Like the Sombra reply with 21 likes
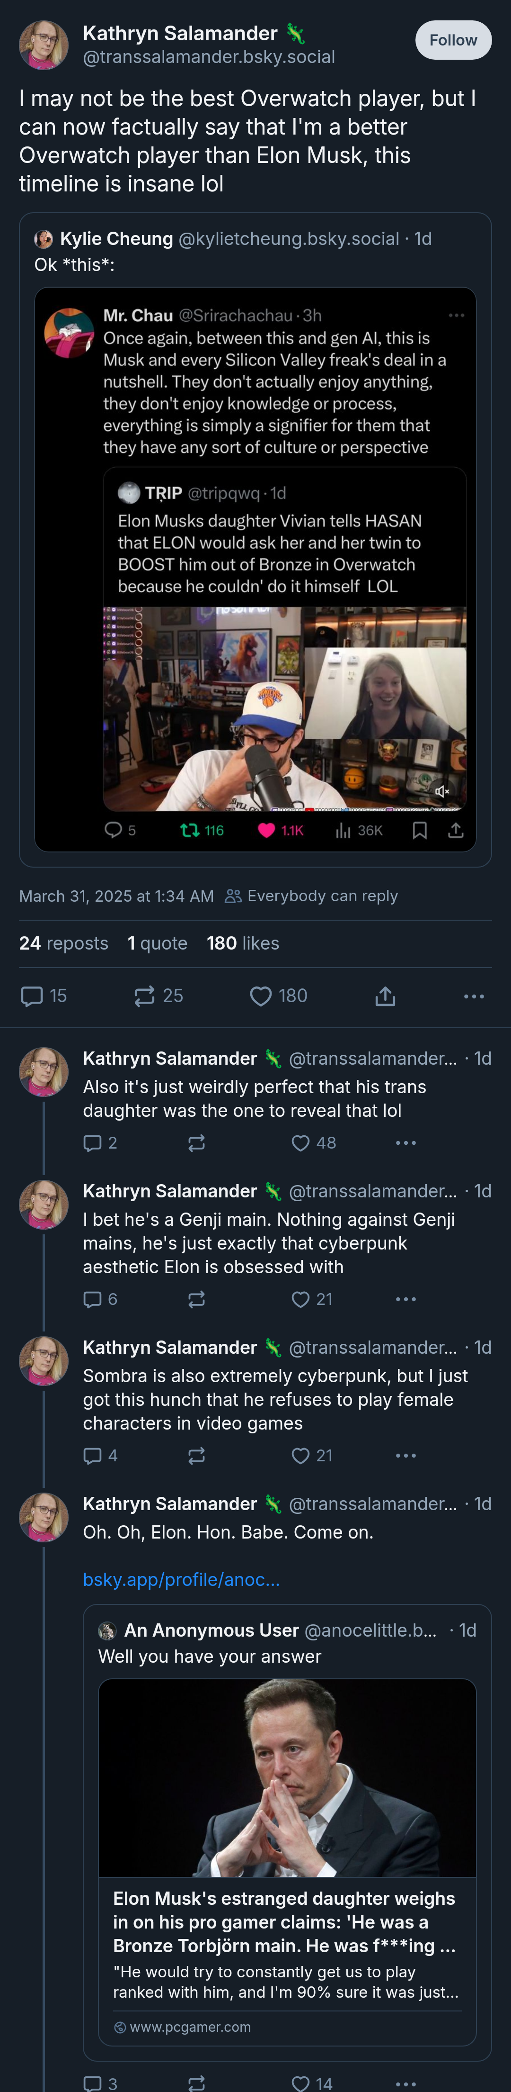This screenshot has height=2092, width=511. pyautogui.click(x=312, y=1455)
